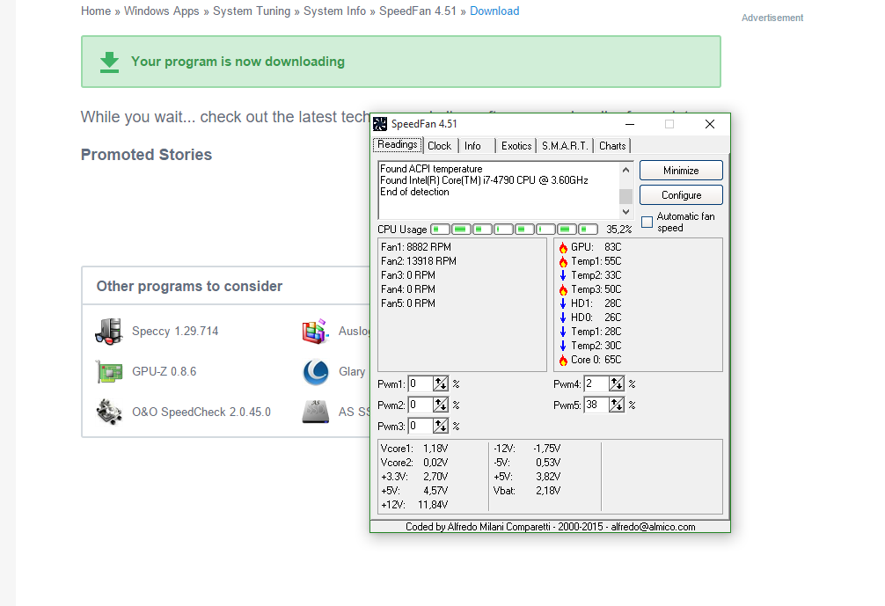Click the SpeedFan fan icon in title bar
Image resolution: width=885 pixels, height=606 pixels.
(x=380, y=123)
